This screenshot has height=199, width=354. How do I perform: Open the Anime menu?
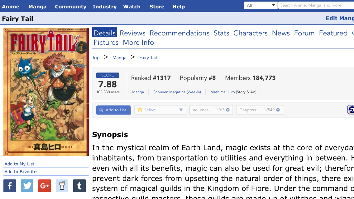point(11,7)
